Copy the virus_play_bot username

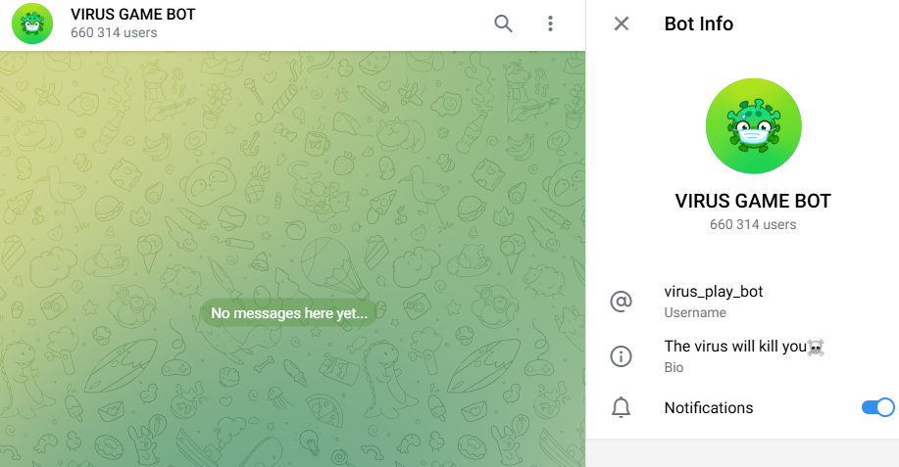coord(713,292)
